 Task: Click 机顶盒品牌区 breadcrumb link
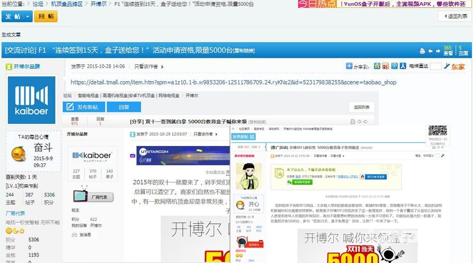click(x=67, y=4)
